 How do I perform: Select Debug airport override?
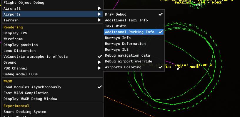(x=134, y=61)
